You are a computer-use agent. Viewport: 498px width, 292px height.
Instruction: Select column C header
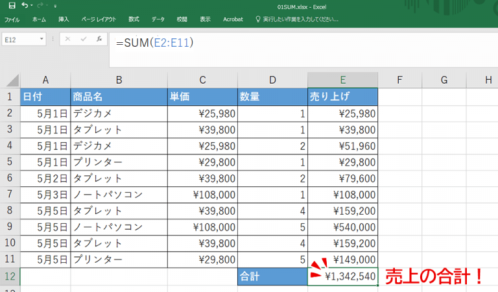tap(202, 80)
